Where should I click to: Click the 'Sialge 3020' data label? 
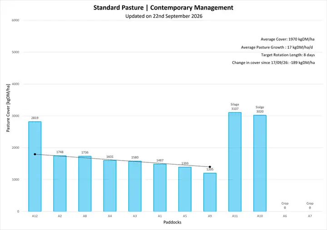pyautogui.click(x=260, y=109)
